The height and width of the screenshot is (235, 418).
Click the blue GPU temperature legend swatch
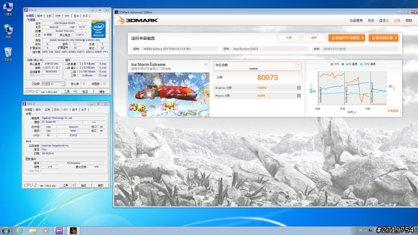coord(343,64)
